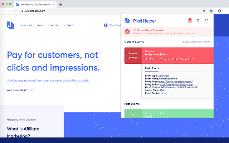Select the Main Event tab

click(x=152, y=68)
